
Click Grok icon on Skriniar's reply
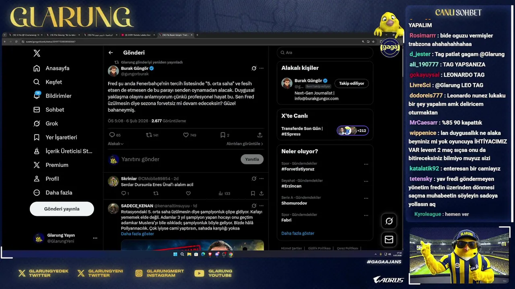[254, 179]
